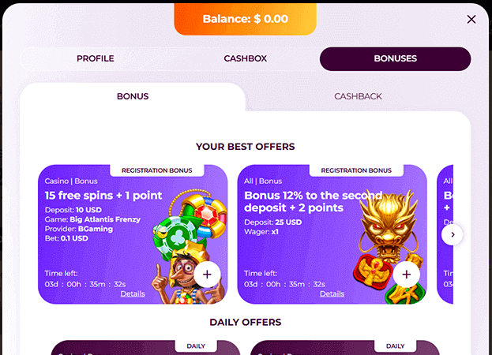Viewport: 492px width, 355px height.
Task: Show next offers with carousel arrow
Action: click(453, 234)
